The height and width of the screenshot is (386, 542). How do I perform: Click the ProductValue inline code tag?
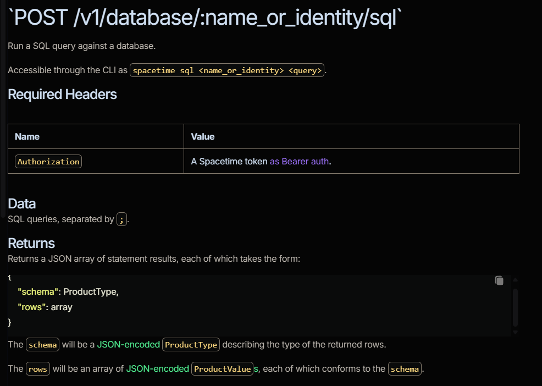point(222,369)
